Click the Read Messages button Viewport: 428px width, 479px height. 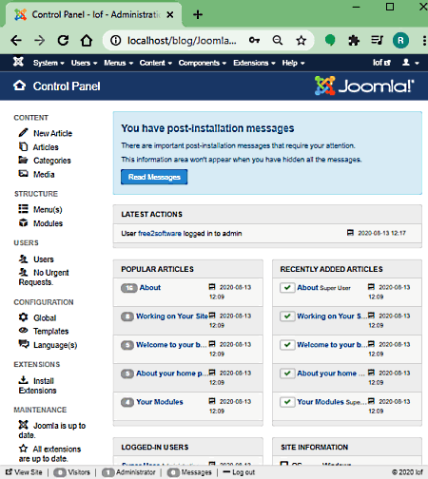pos(154,177)
